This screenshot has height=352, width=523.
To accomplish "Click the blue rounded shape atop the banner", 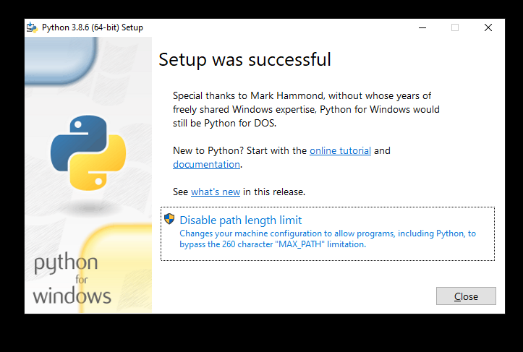I will click(61, 59).
